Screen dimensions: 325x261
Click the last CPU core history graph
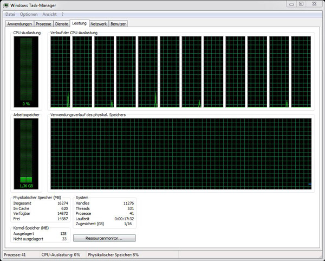(x=301, y=72)
